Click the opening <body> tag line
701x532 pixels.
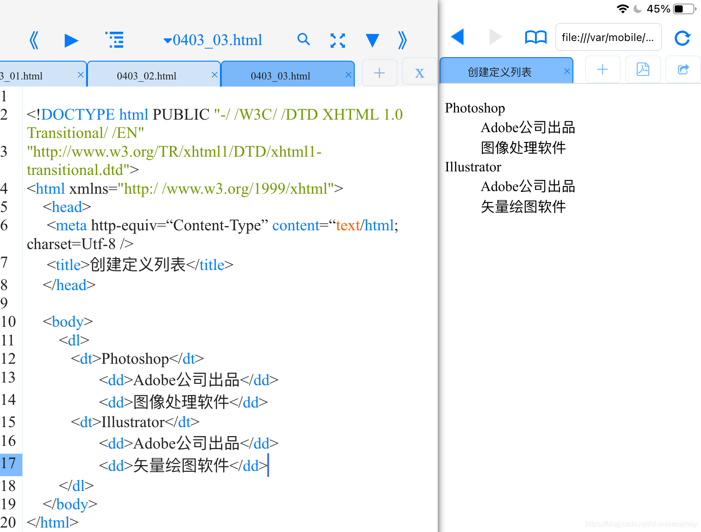pos(68,321)
